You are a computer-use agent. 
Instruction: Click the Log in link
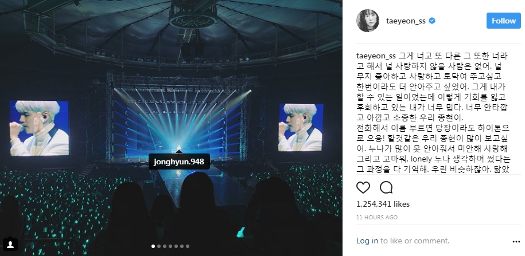tap(367, 241)
